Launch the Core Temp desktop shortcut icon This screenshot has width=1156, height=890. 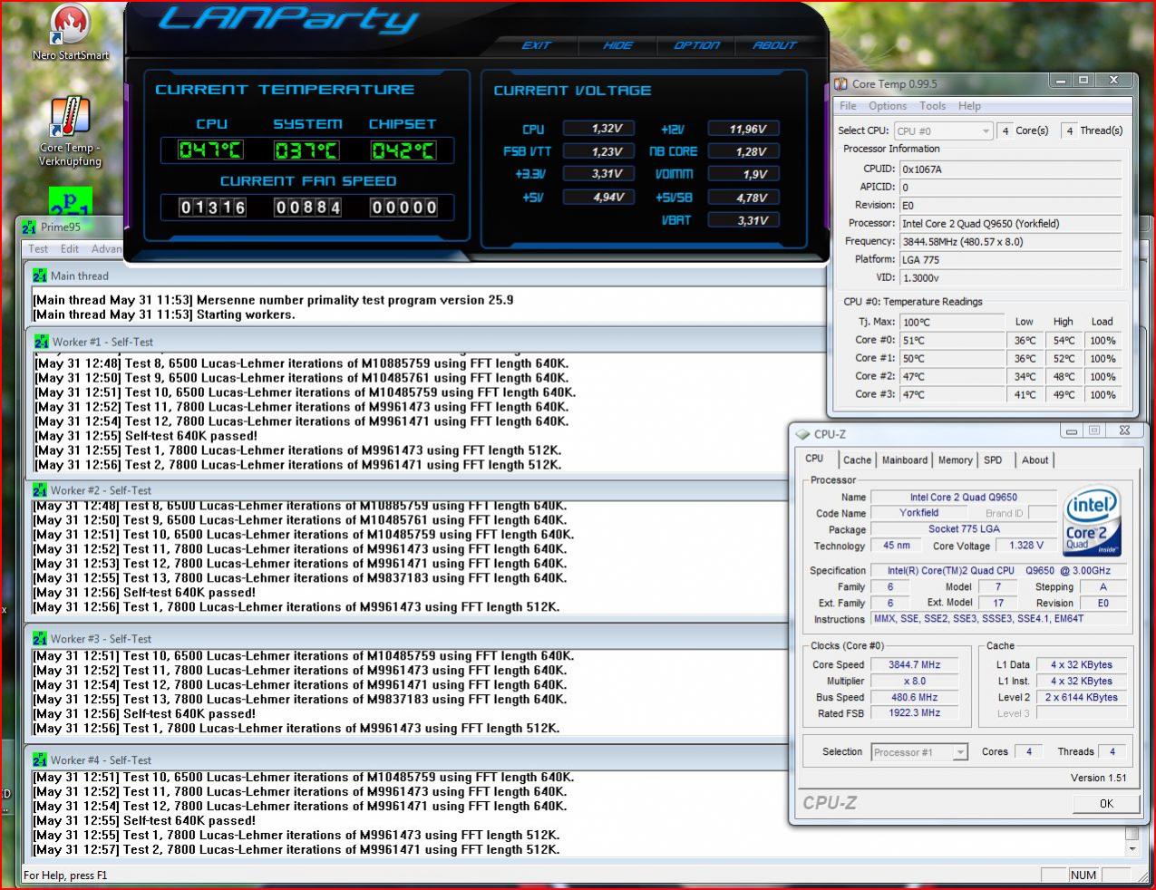[70, 119]
